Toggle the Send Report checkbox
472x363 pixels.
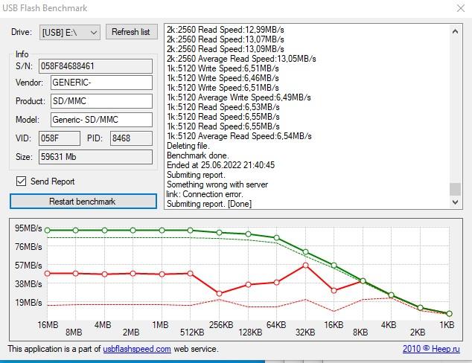click(22, 181)
